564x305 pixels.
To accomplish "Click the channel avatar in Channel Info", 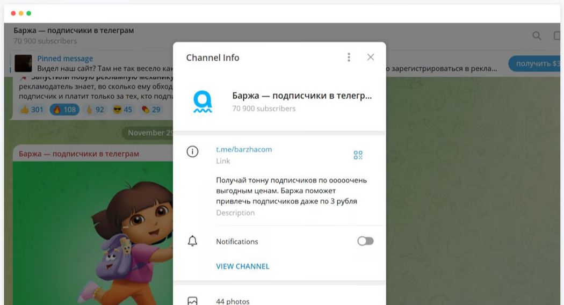I will pos(203,101).
